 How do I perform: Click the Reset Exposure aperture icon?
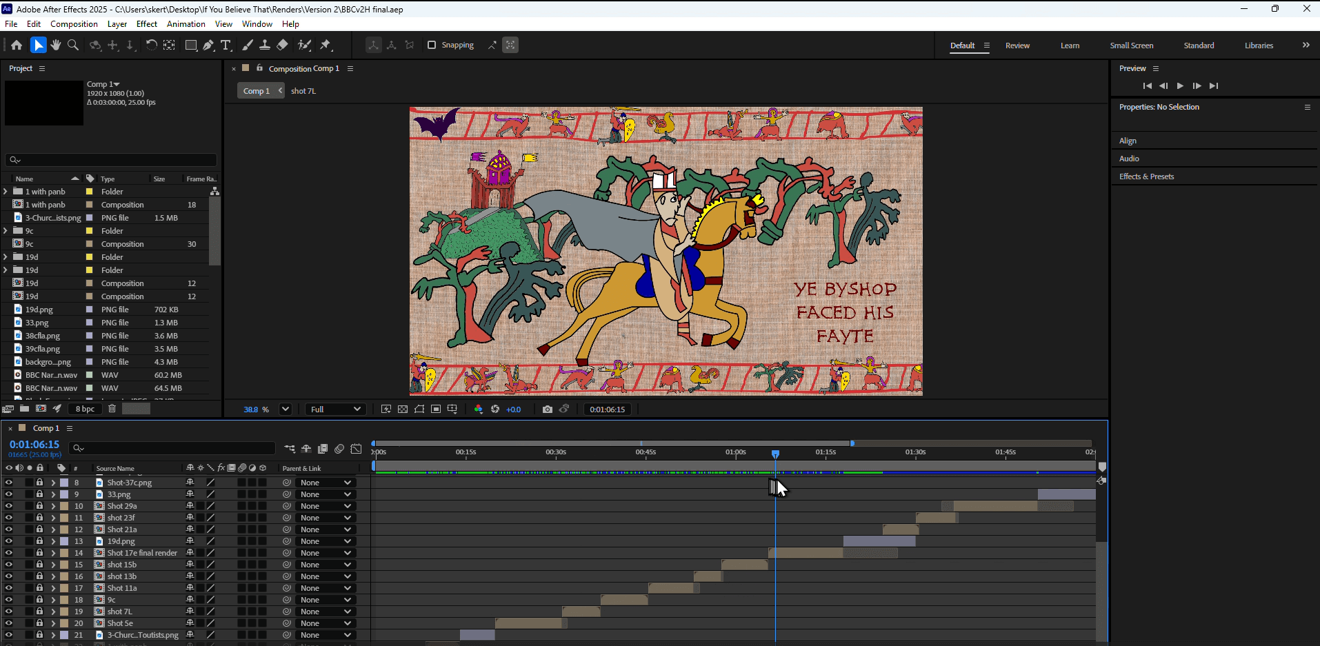[495, 409]
